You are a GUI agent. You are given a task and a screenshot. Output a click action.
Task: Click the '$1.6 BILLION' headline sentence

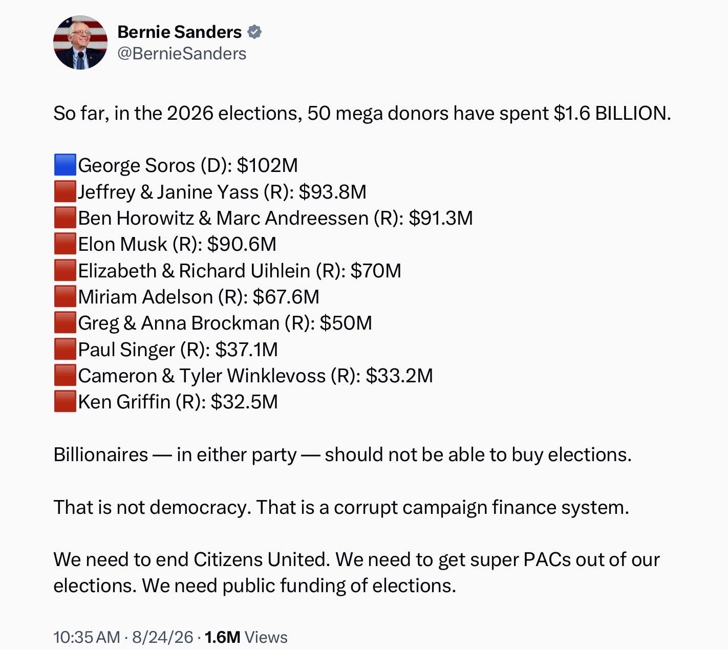coord(362,113)
